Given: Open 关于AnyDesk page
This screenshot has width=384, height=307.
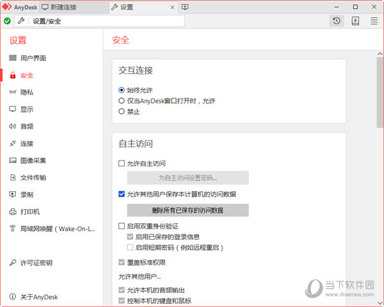Looking at the screenshot, I should coord(39,297).
